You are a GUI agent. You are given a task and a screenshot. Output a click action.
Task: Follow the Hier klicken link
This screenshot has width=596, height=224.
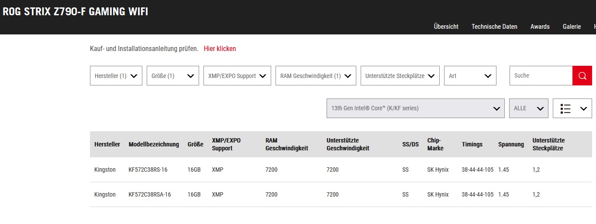click(x=220, y=49)
